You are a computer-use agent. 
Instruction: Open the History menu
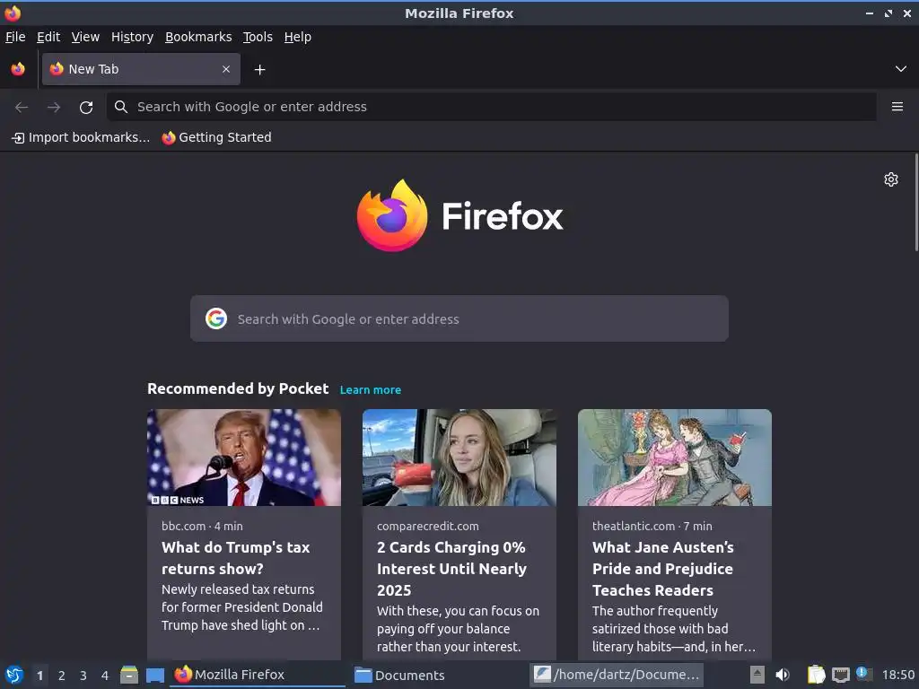pos(133,37)
